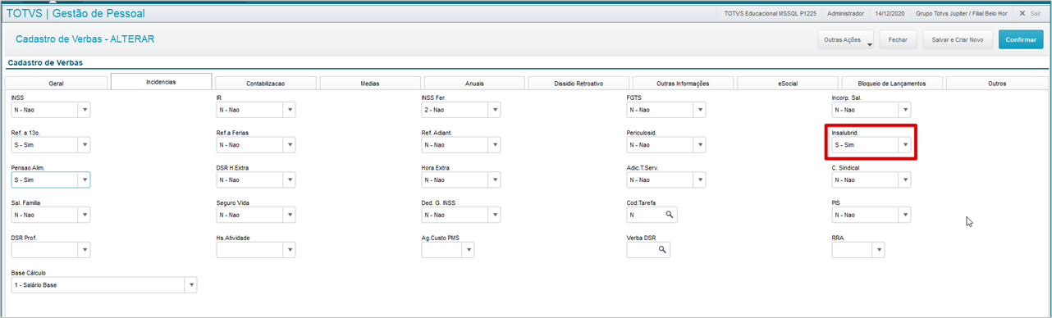This screenshot has width=1052, height=318.
Task: Open the Base Cálculo dropdown
Action: click(190, 285)
